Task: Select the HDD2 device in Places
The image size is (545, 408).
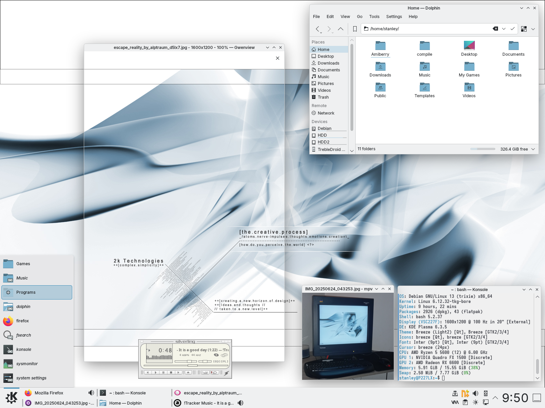Action: tap(329, 142)
